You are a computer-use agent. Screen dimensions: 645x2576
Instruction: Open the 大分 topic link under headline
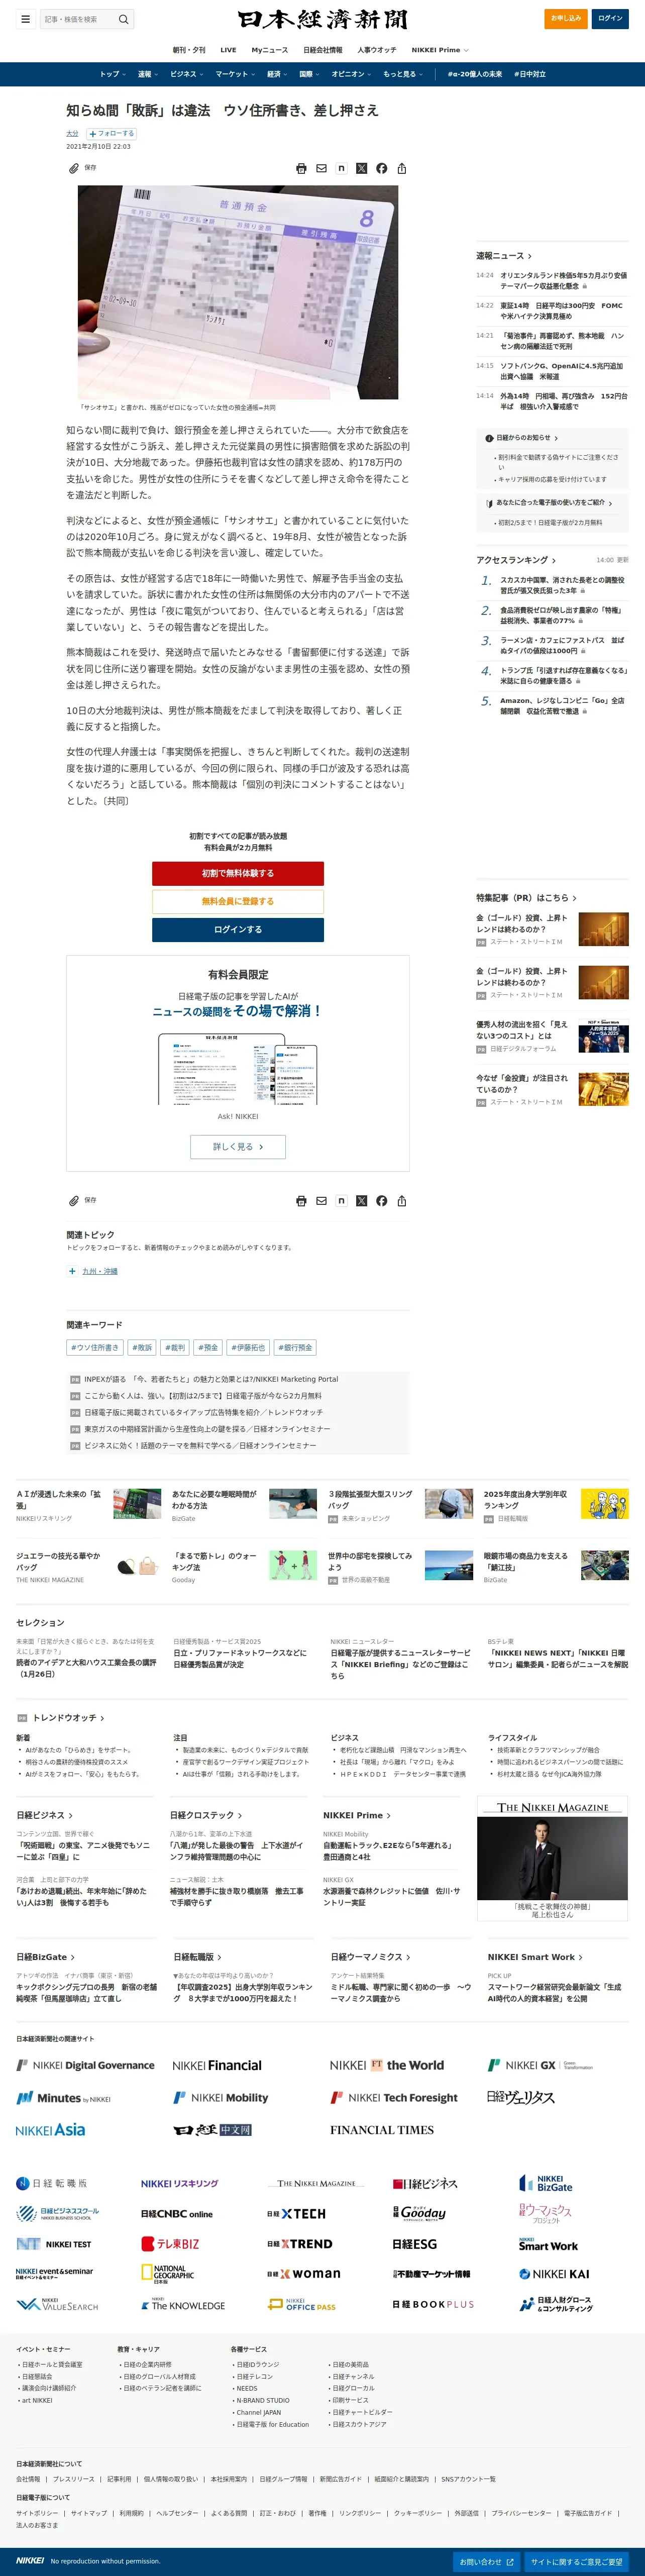(72, 133)
